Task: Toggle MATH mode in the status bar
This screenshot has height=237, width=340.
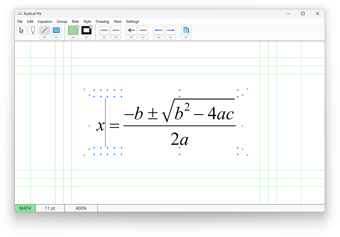Action: pos(25,208)
